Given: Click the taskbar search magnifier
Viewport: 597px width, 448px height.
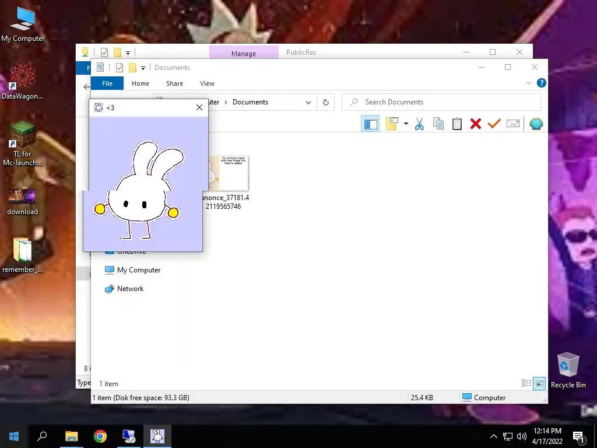Looking at the screenshot, I should pos(42,436).
